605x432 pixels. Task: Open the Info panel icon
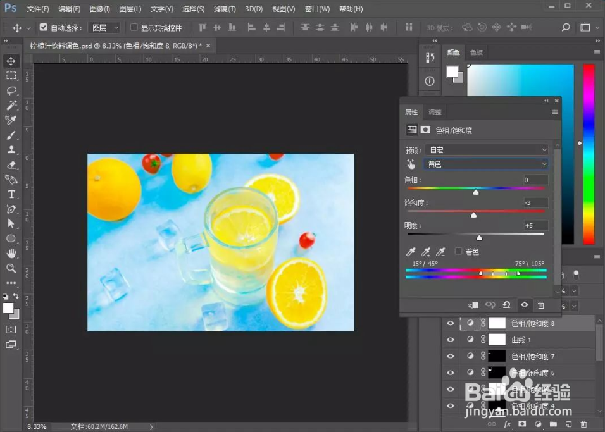[x=430, y=81]
